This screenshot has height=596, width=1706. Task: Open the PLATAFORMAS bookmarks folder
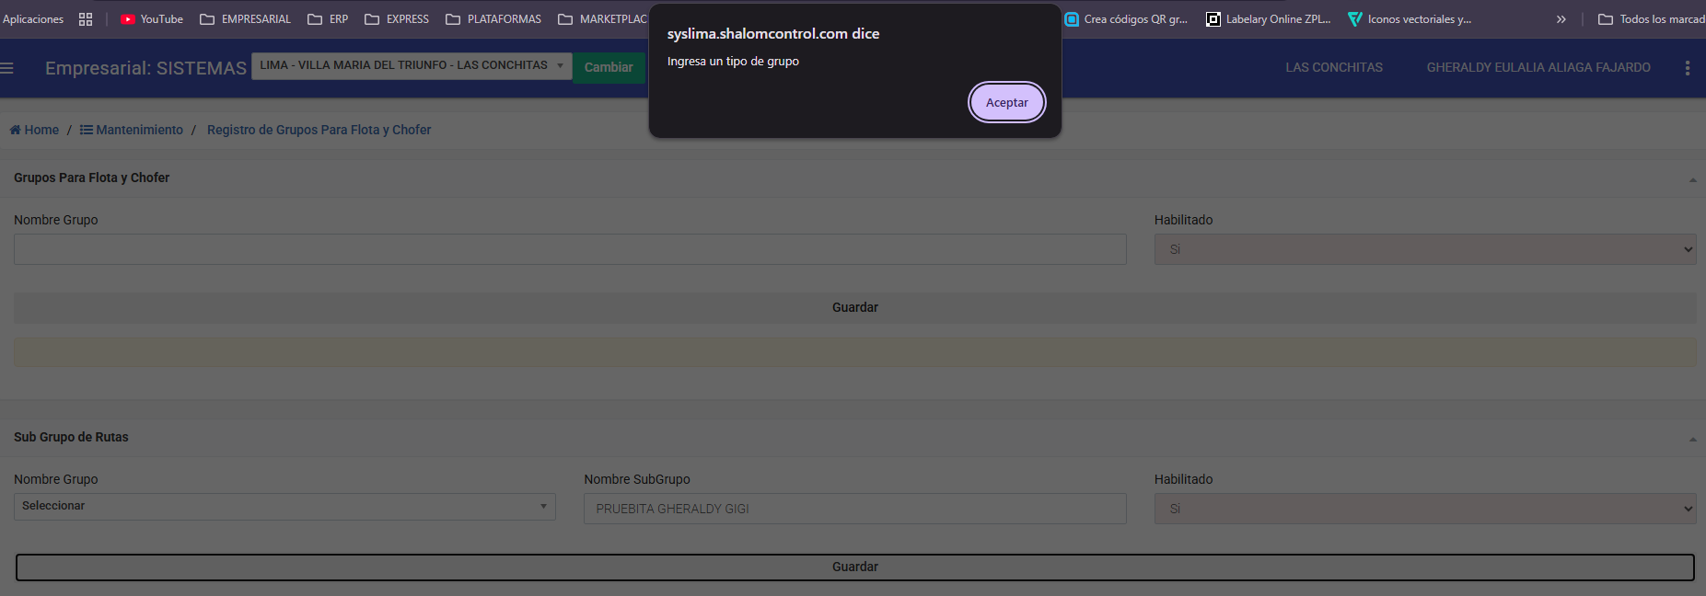(x=493, y=19)
